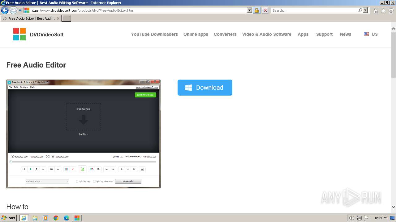Viewport: 396px width, 222px height.
Task: Click the page vertical scrollbar thumb
Action: pyautogui.click(x=394, y=55)
